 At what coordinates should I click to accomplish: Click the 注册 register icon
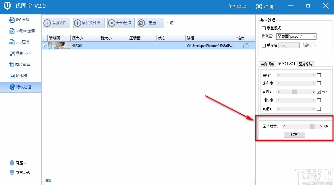[259, 7]
